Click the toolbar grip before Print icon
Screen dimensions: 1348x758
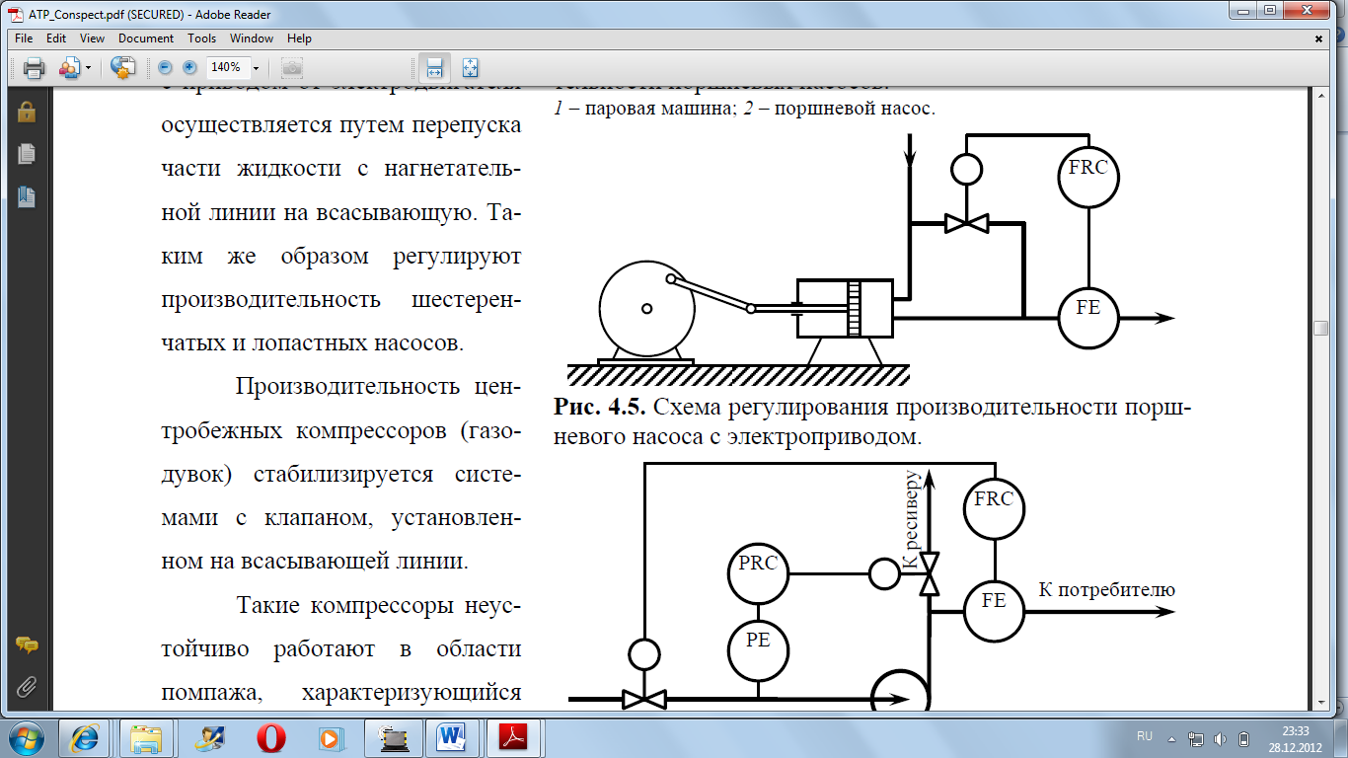tap(13, 68)
